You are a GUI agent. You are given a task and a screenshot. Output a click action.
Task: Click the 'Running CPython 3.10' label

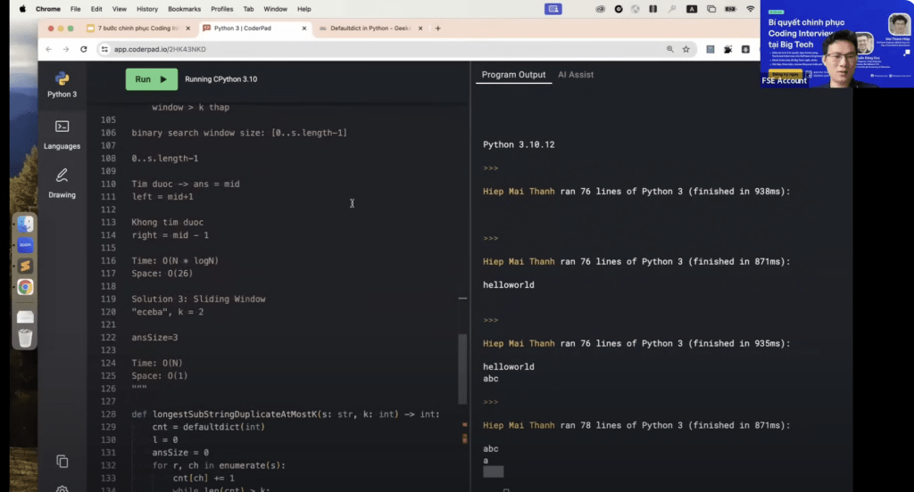(221, 79)
